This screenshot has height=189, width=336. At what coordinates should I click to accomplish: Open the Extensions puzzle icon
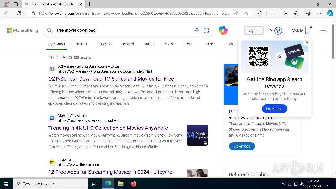260,13
